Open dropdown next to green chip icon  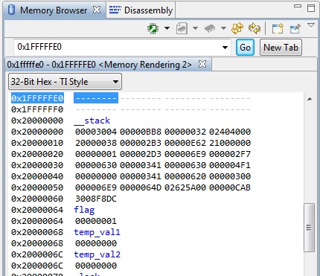point(167,28)
